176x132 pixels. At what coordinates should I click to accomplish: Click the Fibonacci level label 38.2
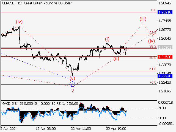[x=153, y=46]
